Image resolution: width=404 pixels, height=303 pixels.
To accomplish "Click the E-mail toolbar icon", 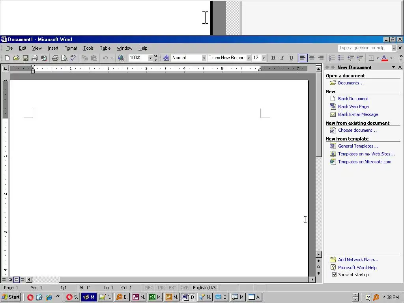I will 35,58.
